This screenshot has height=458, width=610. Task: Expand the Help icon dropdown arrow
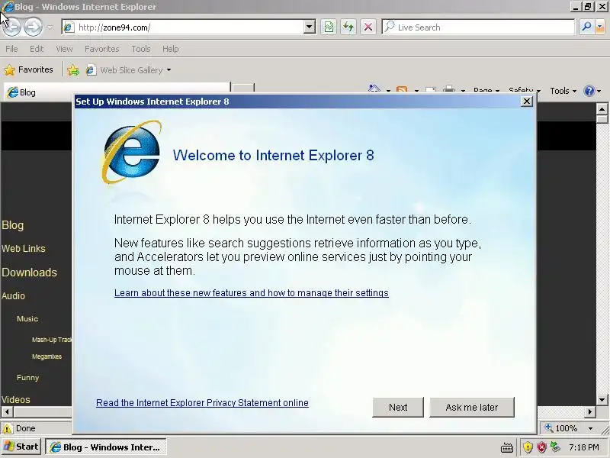599,91
